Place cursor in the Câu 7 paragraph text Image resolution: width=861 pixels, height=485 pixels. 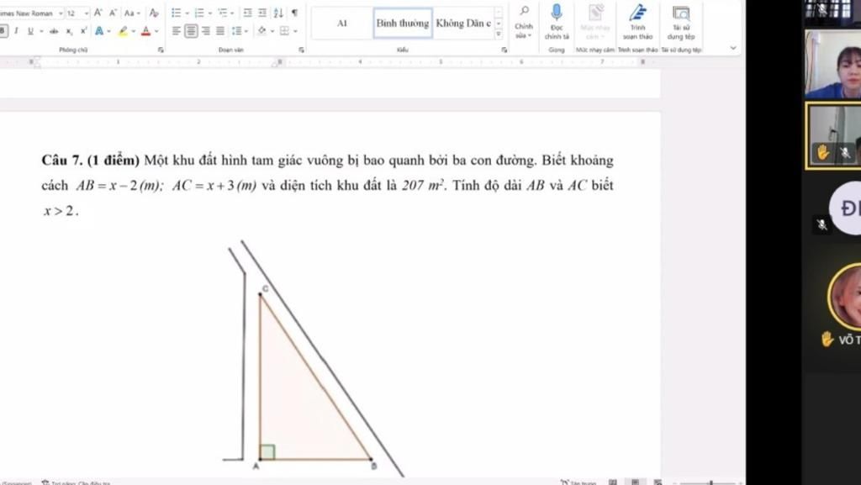click(327, 186)
